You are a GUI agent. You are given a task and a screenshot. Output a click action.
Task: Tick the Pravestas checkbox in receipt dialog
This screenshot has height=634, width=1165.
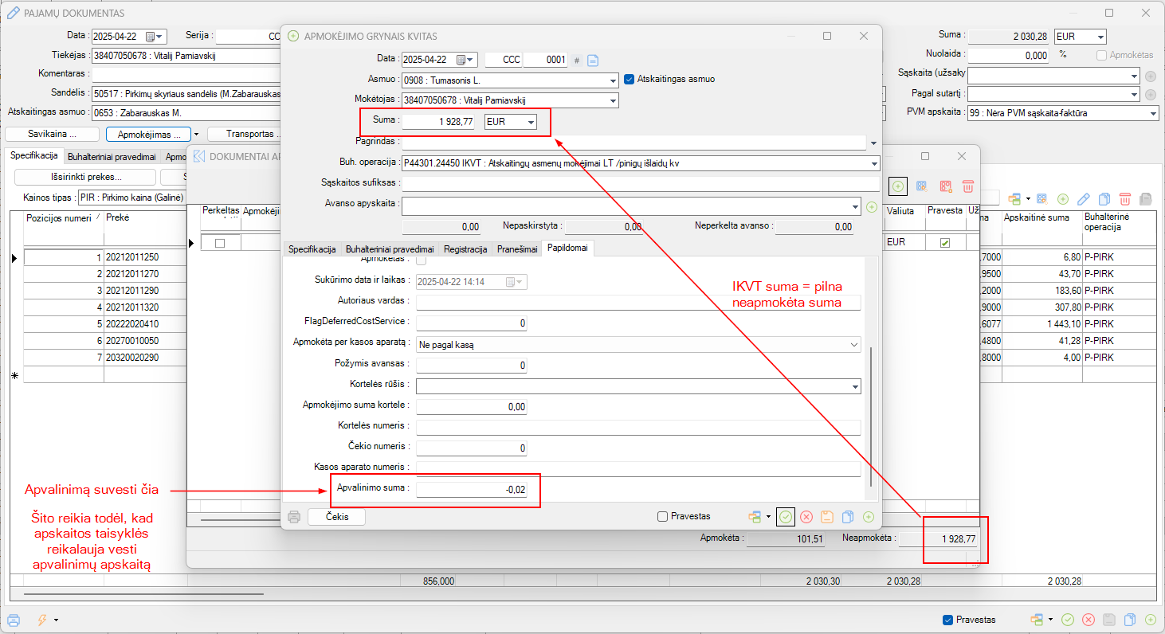tap(662, 517)
